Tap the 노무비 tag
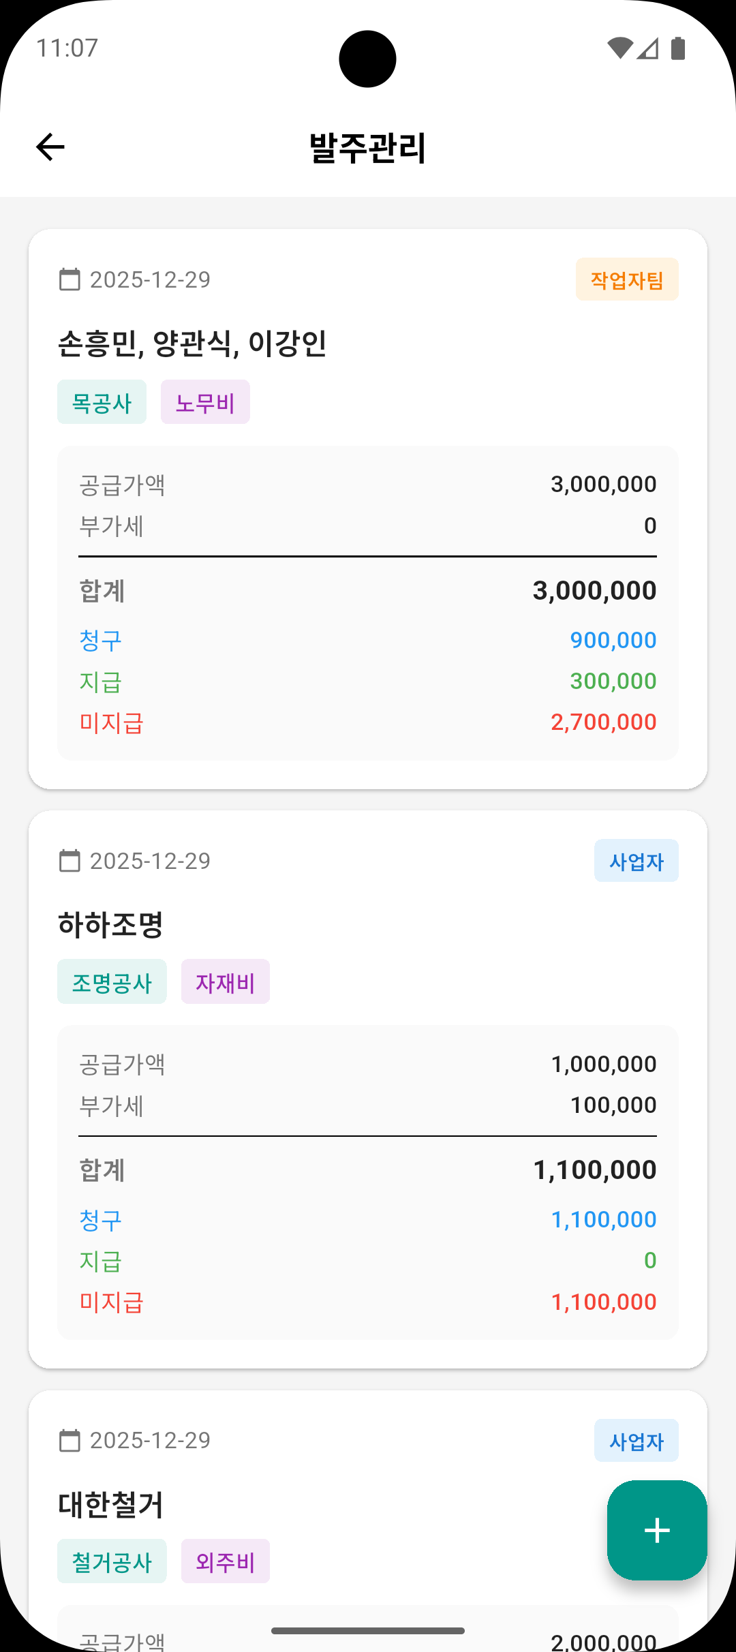The width and height of the screenshot is (736, 1652). tap(205, 402)
